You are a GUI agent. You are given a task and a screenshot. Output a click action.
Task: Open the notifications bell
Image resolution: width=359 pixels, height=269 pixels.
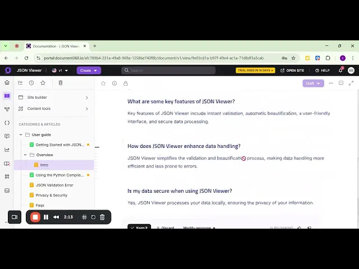coord(340,70)
